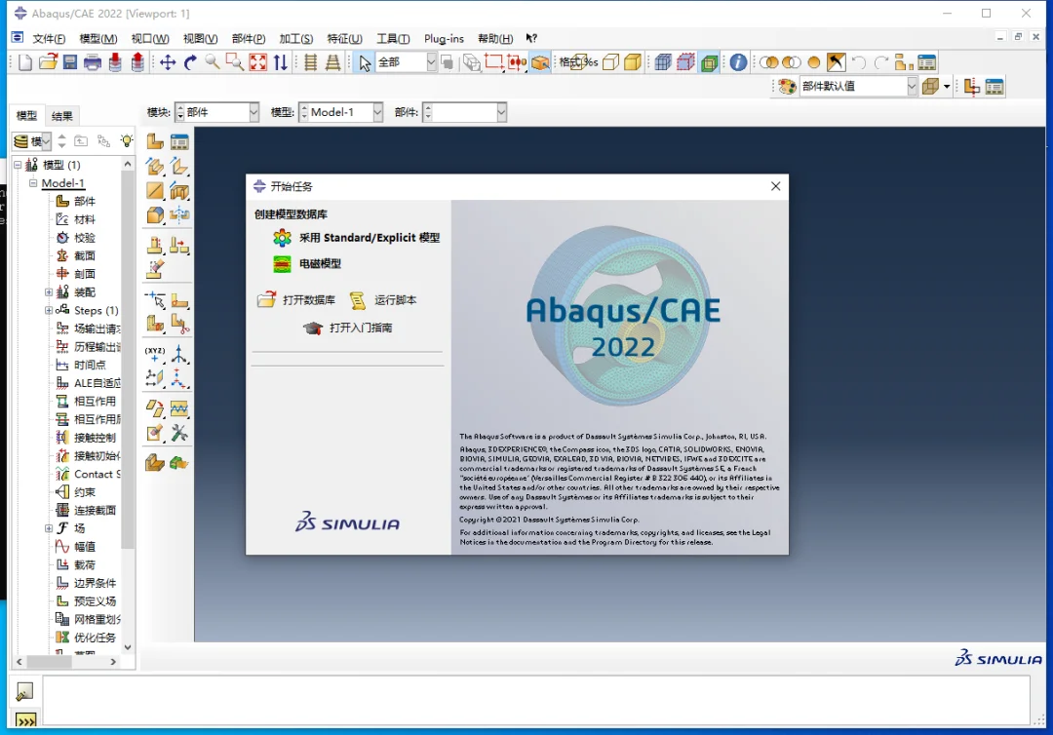Viewport: 1053px width, 735px height.
Task: Click the Auto-Fit View icon
Action: [257, 62]
